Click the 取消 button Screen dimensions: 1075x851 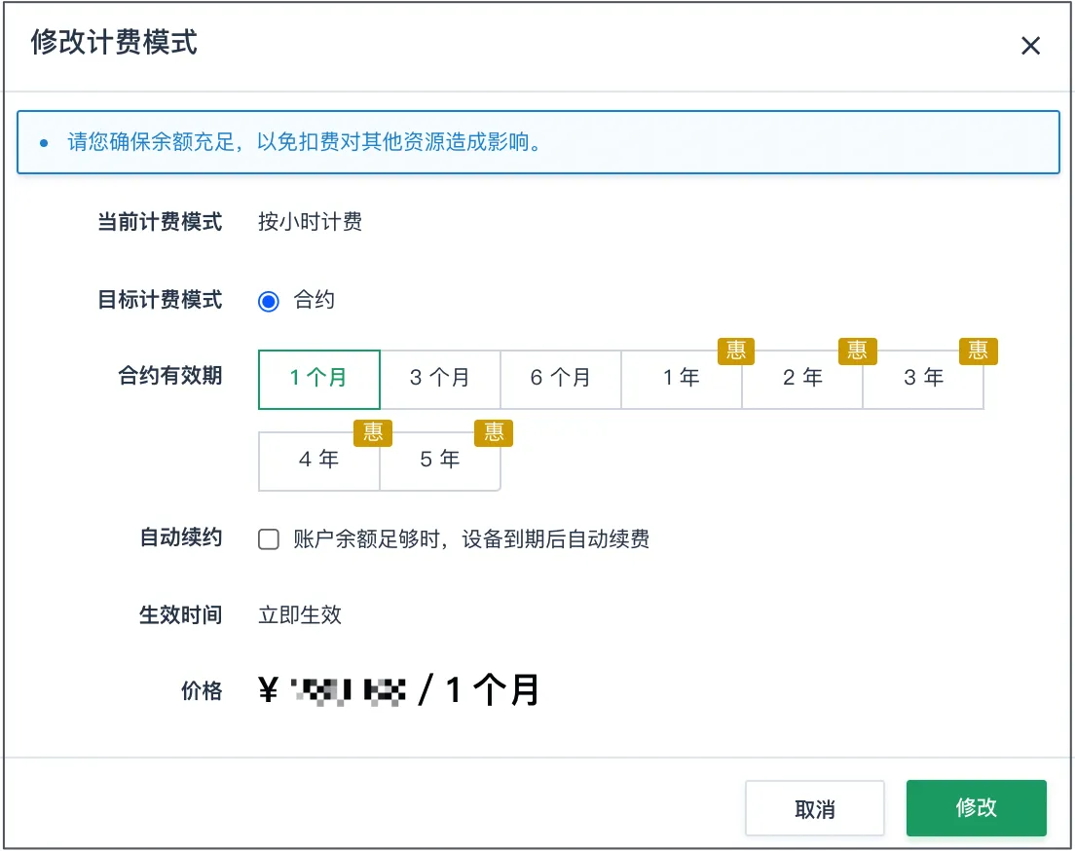coord(815,808)
